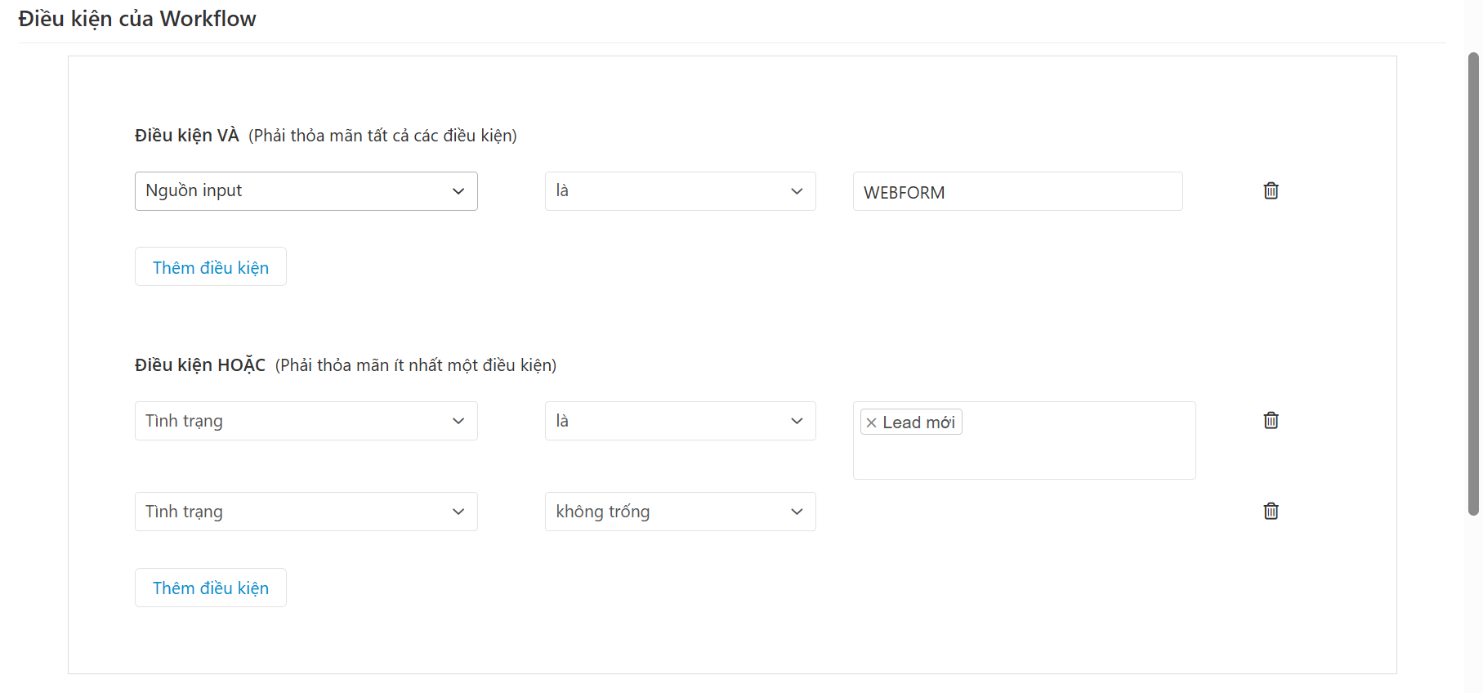
Task: Click Thêm điều kiện under Điều kiện HOẶC
Action: point(211,588)
